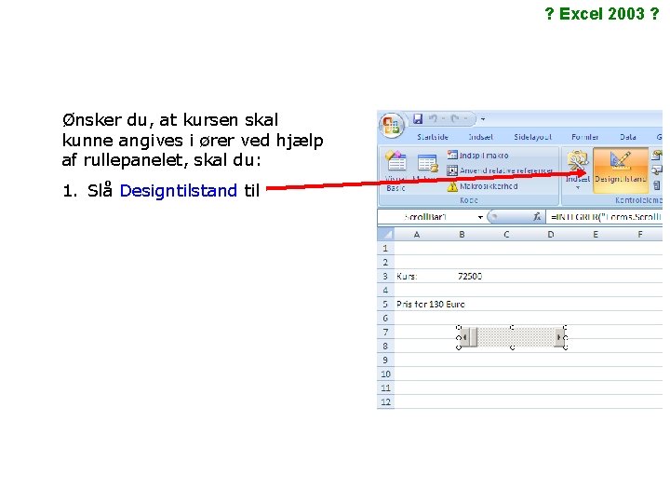This screenshot has height=503, width=670.
Task: Click the cell containing Kurs:
Action: click(x=417, y=277)
